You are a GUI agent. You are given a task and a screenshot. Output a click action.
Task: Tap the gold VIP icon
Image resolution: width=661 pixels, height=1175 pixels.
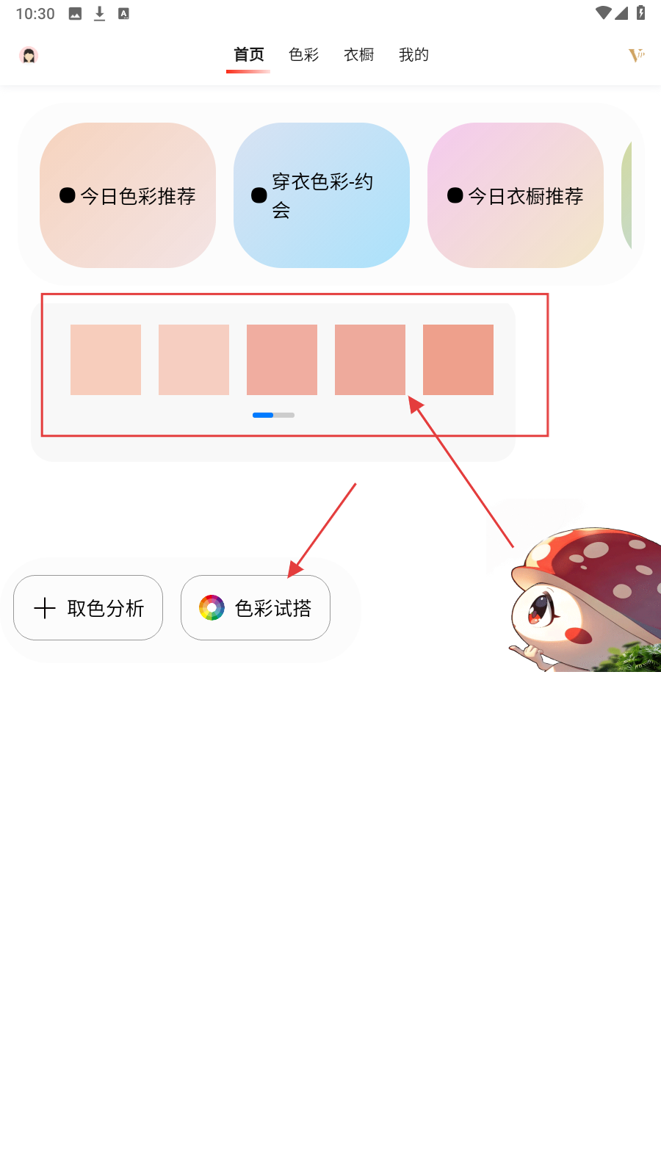[x=636, y=55]
